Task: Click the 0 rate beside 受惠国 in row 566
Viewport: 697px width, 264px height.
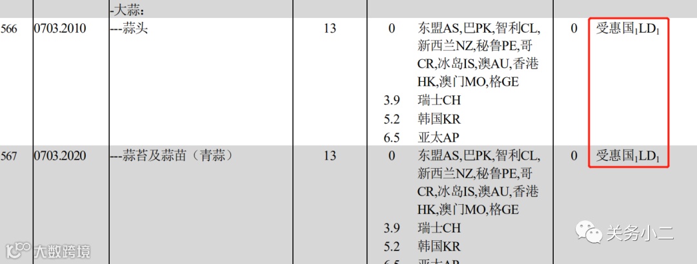Action: pyautogui.click(x=574, y=29)
